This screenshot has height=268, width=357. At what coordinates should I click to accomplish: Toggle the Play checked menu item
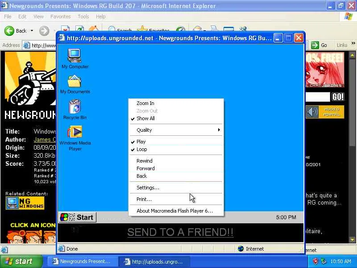(x=176, y=142)
